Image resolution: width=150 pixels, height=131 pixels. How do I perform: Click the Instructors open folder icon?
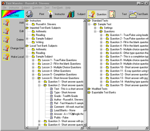click(x=27, y=21)
